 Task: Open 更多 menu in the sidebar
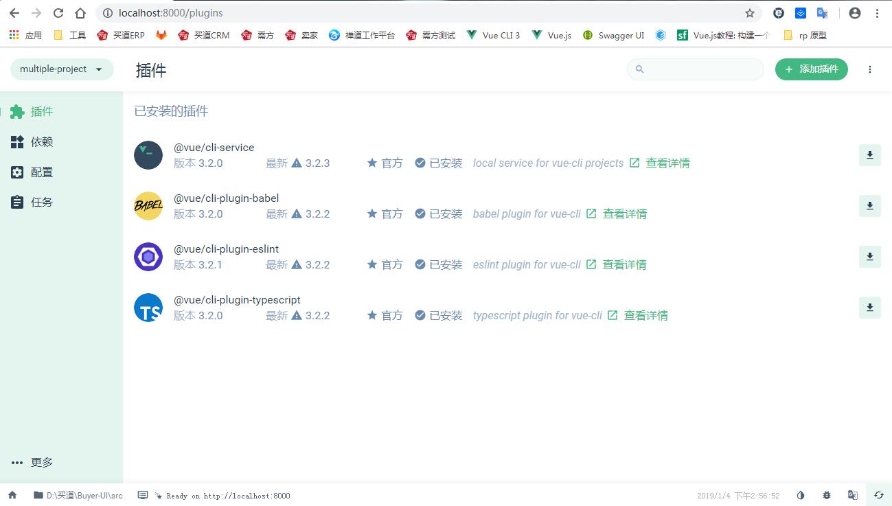(33, 462)
